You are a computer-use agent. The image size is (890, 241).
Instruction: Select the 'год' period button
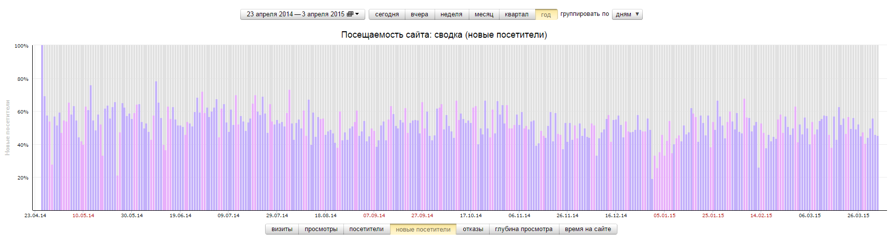(x=546, y=14)
